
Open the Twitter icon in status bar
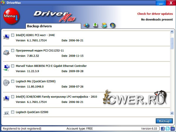(167, 128)
